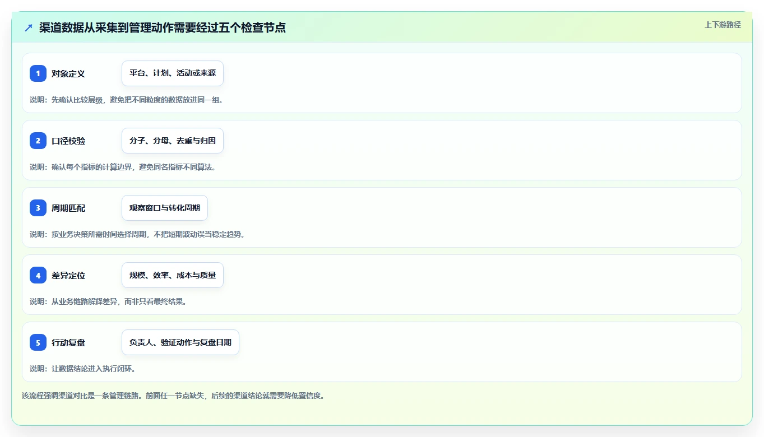This screenshot has width=764, height=437.
Task: Select the 差异定位 step title
Action: pos(68,275)
